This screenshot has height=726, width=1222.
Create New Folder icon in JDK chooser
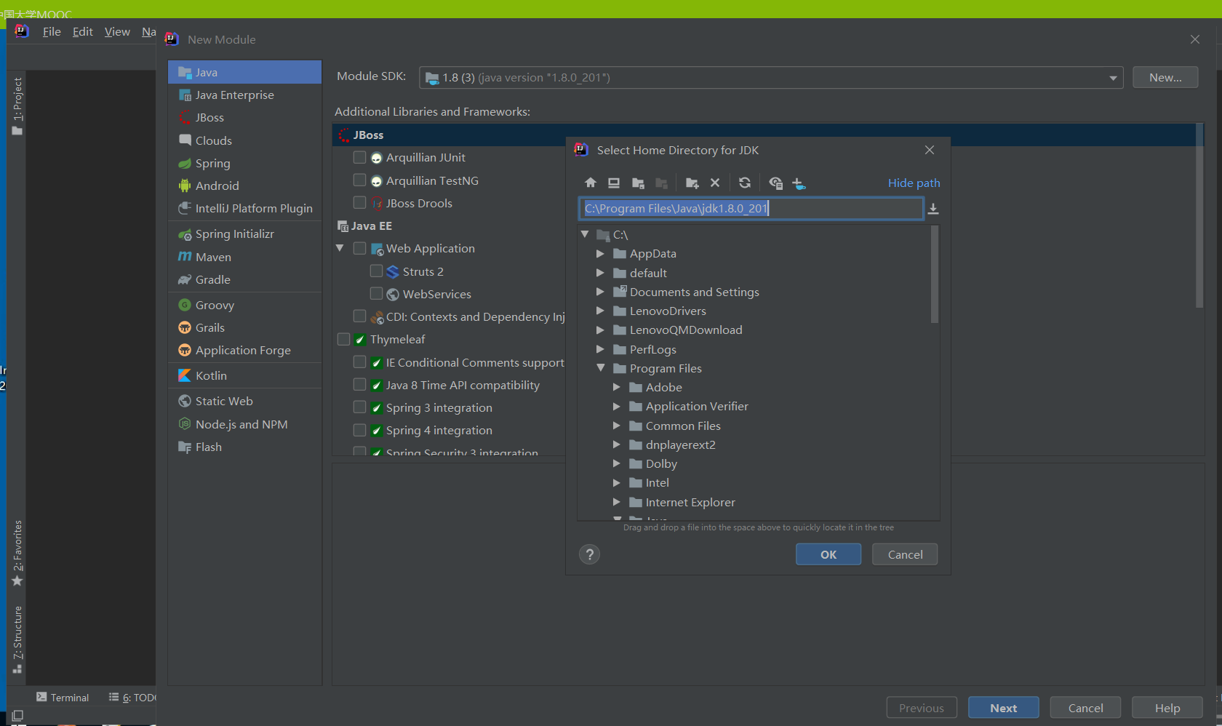click(692, 183)
